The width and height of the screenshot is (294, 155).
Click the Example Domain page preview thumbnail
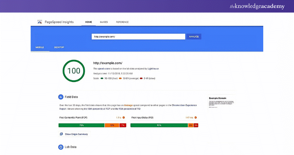click(x=221, y=103)
